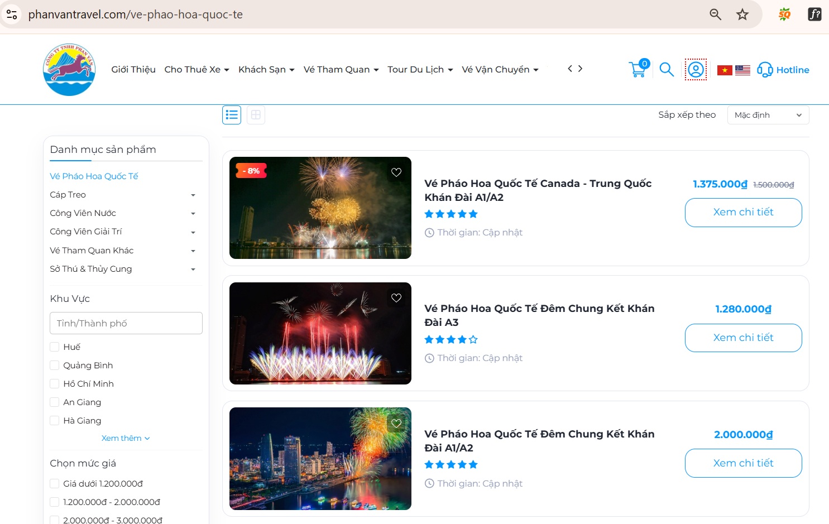Screen dimensions: 829x524
Task: Click the search magnifier icon in header
Action: (667, 69)
